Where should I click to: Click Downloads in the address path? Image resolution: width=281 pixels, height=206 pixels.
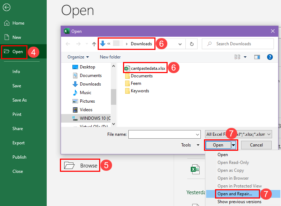(x=141, y=44)
